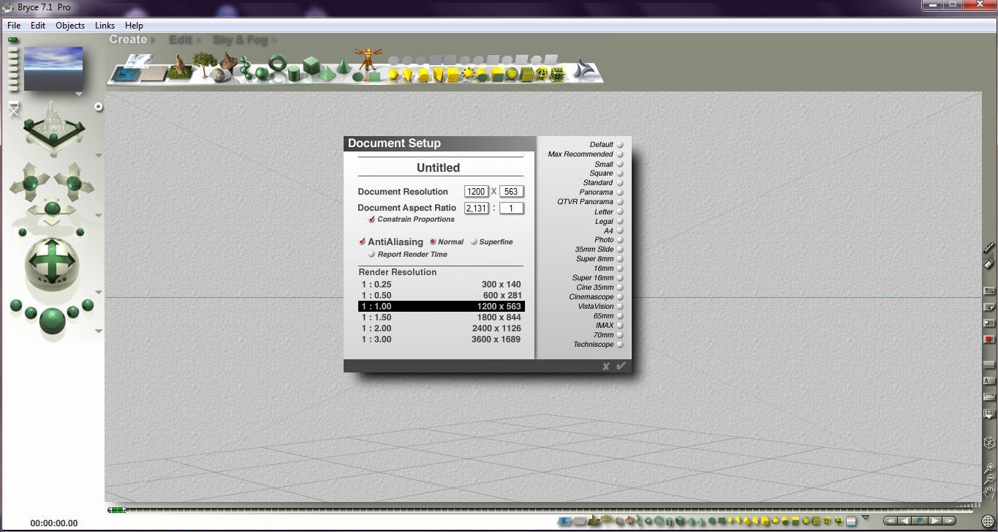Enable Report Render Time
Screen dimensions: 998x532
point(371,254)
